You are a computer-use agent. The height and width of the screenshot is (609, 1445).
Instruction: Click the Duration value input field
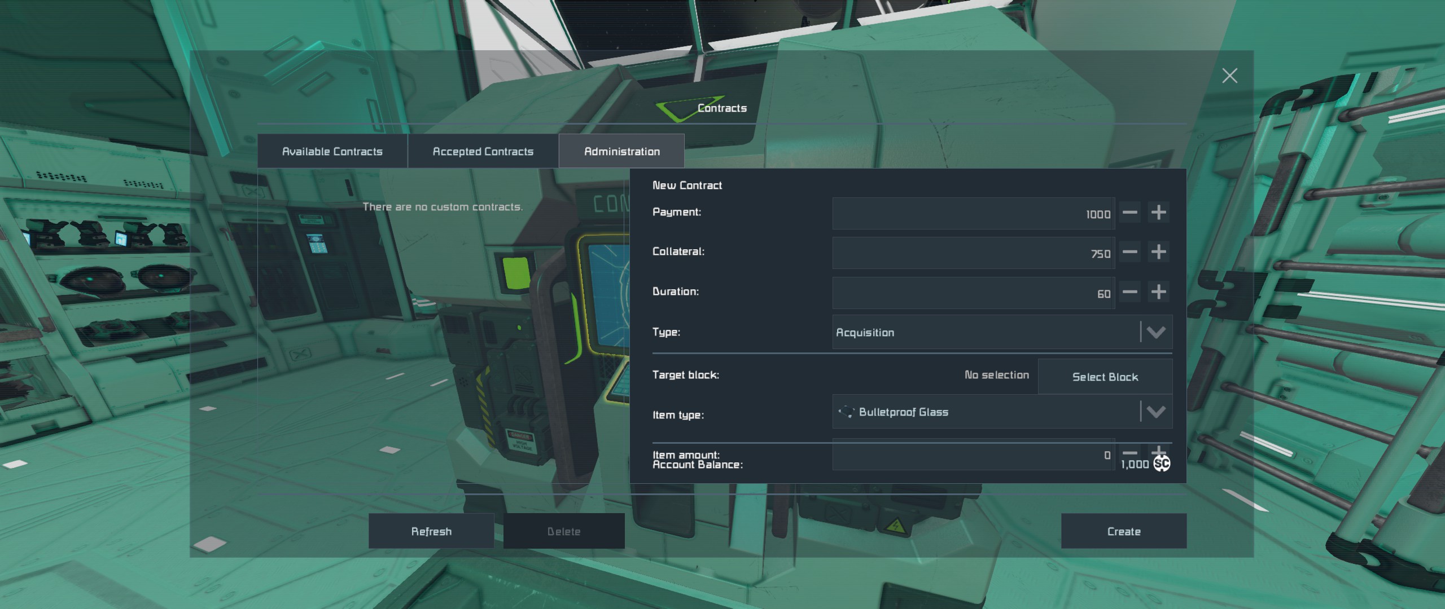point(973,293)
